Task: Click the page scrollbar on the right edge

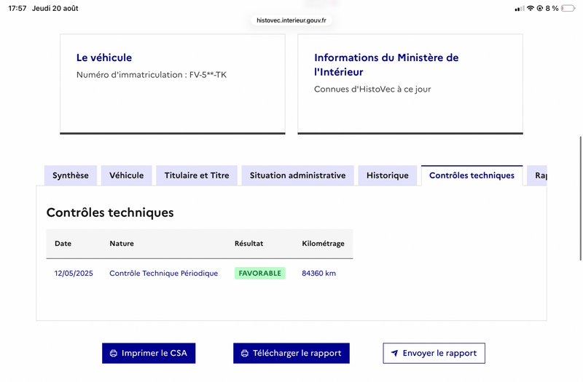Action: coord(580,199)
